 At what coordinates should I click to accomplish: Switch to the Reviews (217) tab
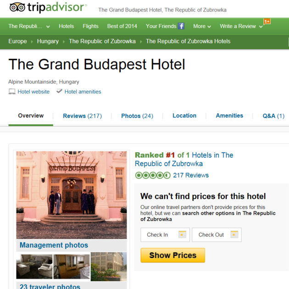83,116
